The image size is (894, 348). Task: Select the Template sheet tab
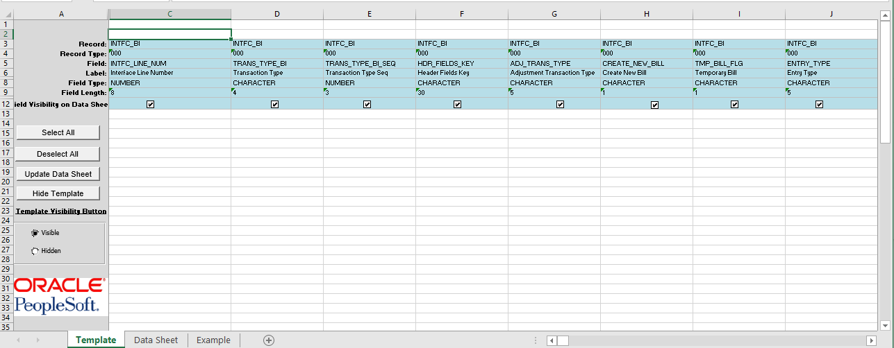coord(96,340)
